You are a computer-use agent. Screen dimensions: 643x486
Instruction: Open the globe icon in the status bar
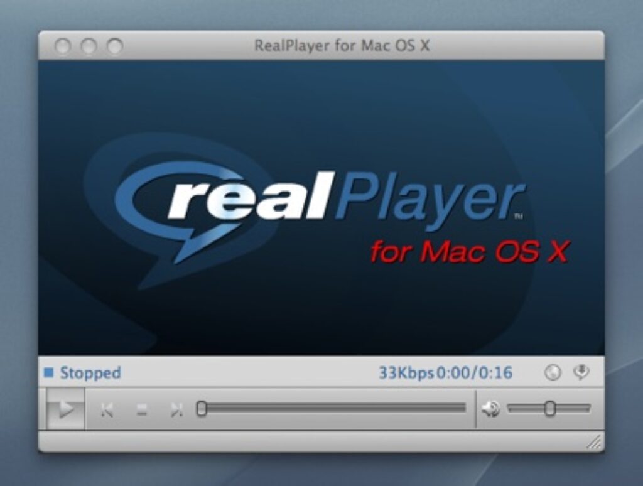553,372
